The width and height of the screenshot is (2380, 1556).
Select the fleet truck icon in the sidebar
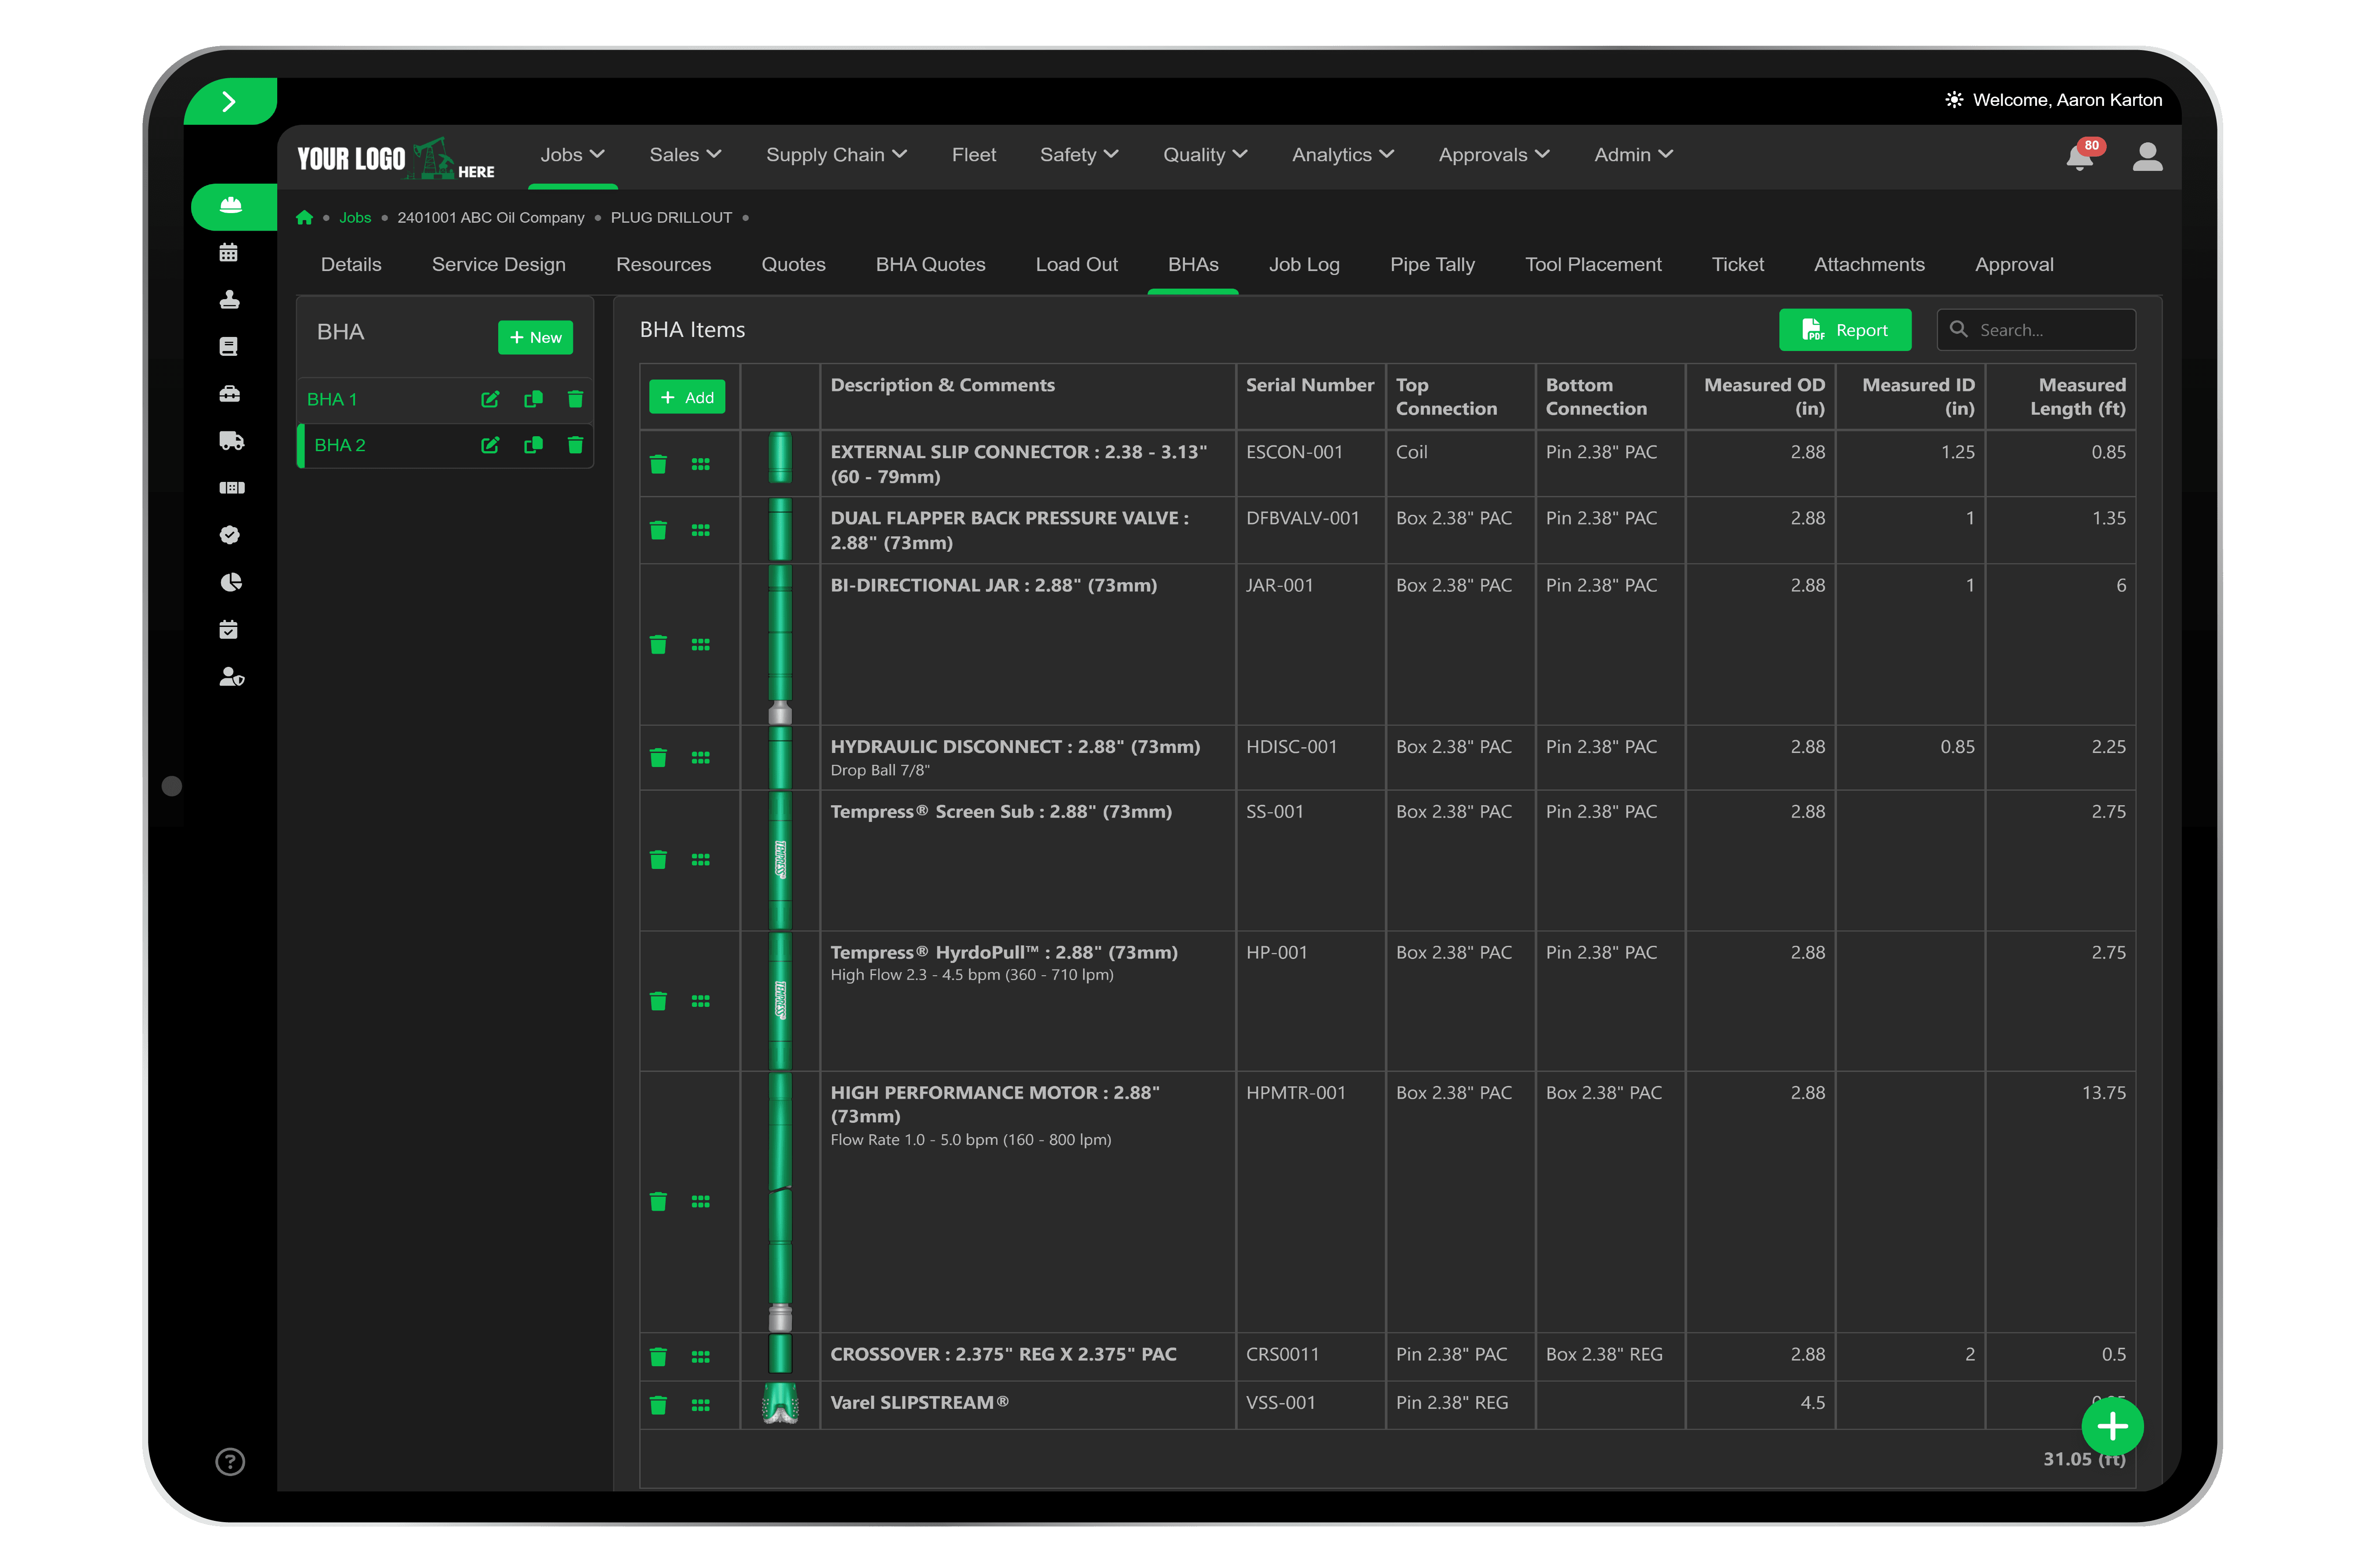[230, 441]
